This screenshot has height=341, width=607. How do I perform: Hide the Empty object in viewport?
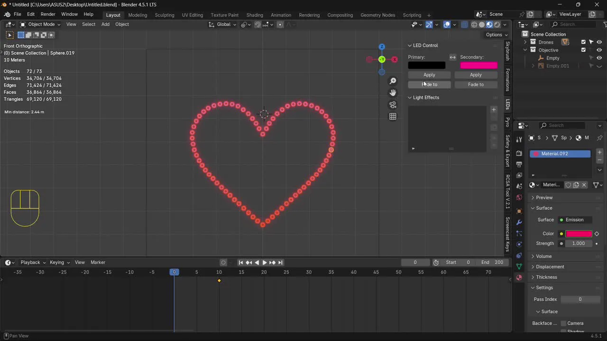click(599, 58)
